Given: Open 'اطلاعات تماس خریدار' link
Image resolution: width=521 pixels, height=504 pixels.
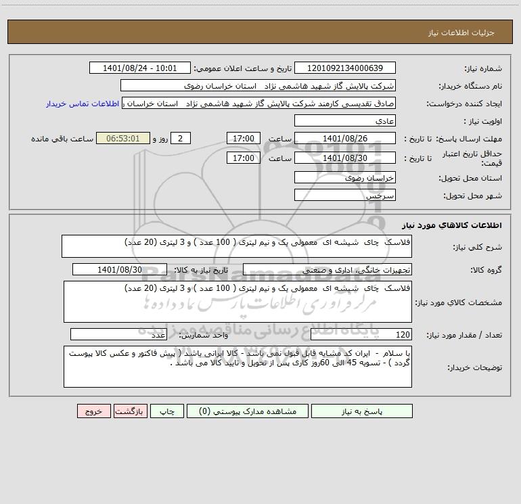Looking at the screenshot, I should (x=83, y=104).
